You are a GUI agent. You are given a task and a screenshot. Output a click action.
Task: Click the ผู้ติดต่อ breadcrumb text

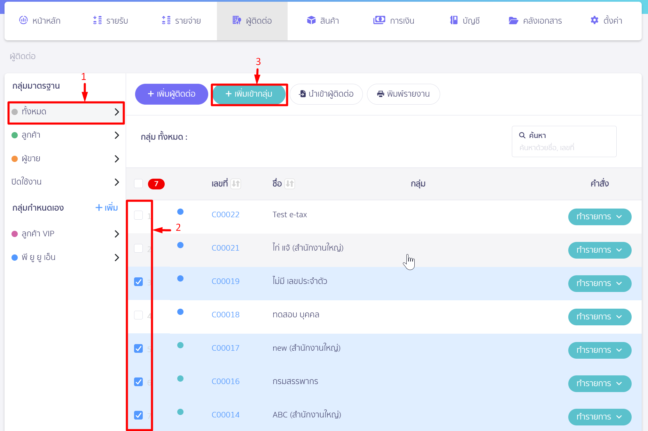(23, 56)
